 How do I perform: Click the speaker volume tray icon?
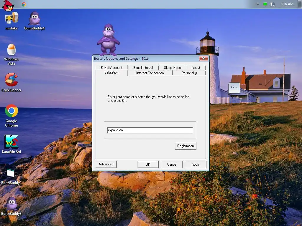click(x=272, y=4)
